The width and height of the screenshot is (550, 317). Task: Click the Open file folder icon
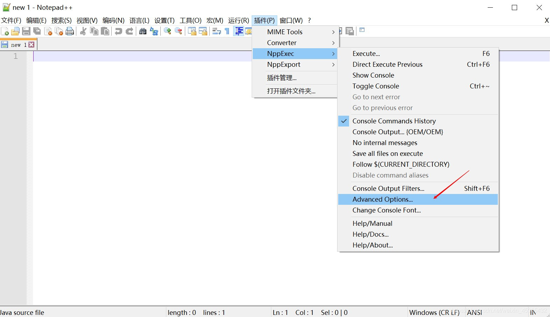pyautogui.click(x=15, y=31)
